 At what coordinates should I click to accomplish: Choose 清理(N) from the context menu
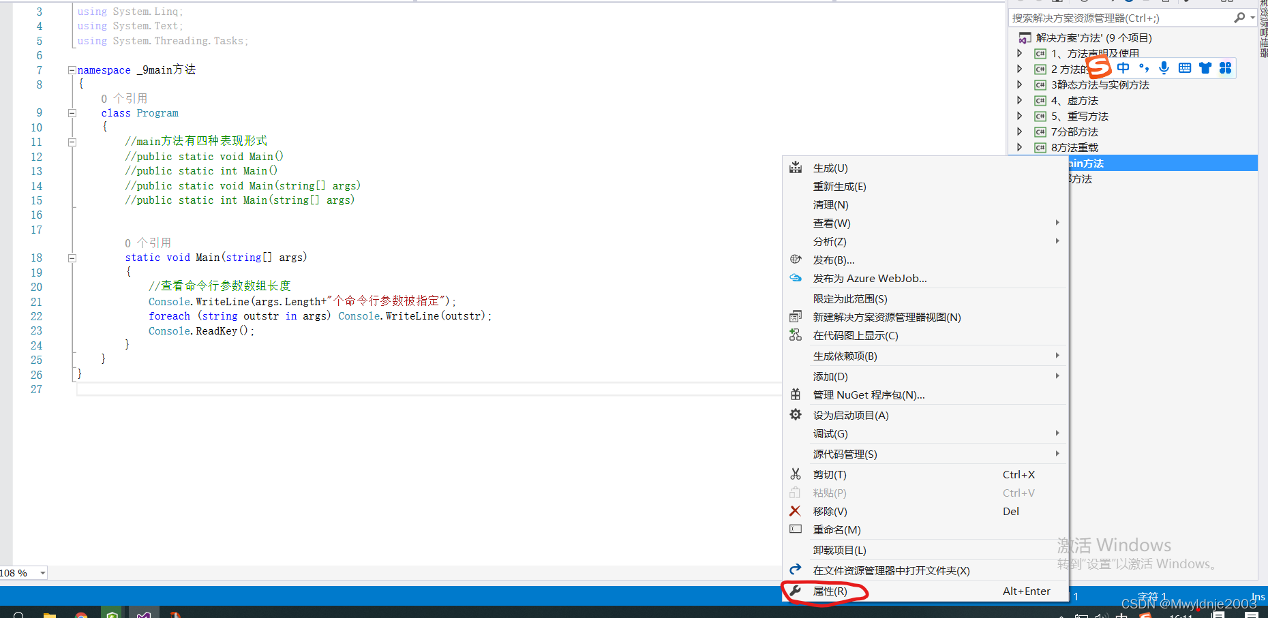925,204
